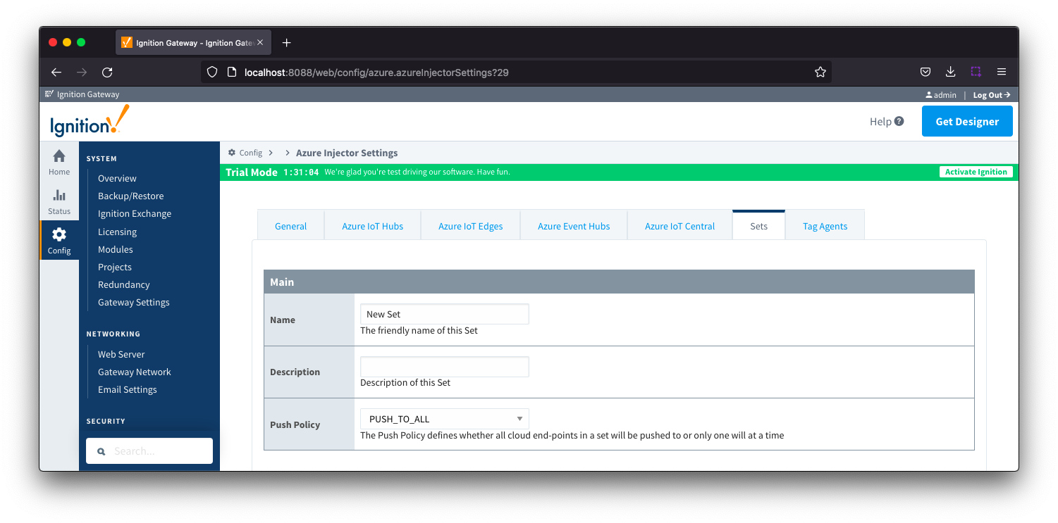The height and width of the screenshot is (523, 1058).
Task: Click the Pocket save icon
Action: point(925,72)
